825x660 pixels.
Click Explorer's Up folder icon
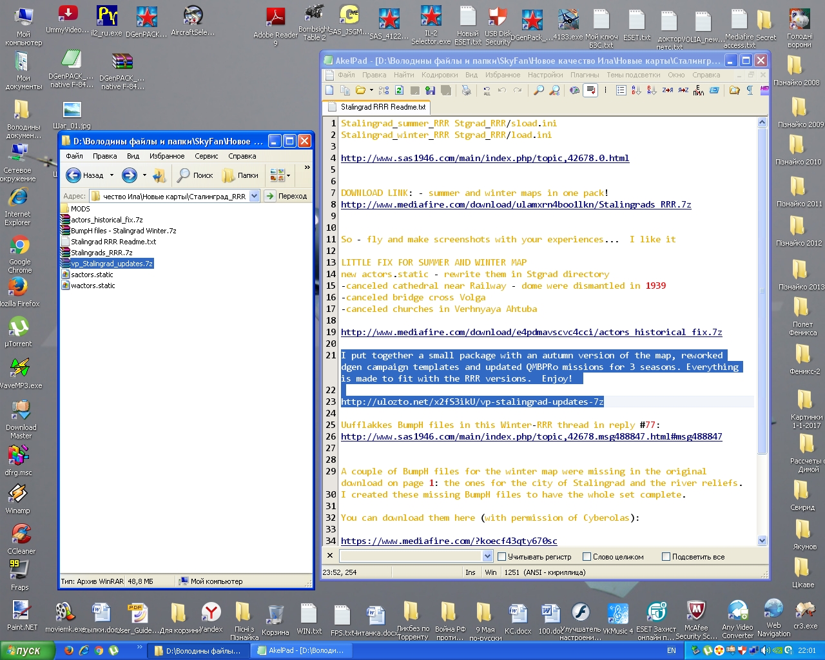159,175
